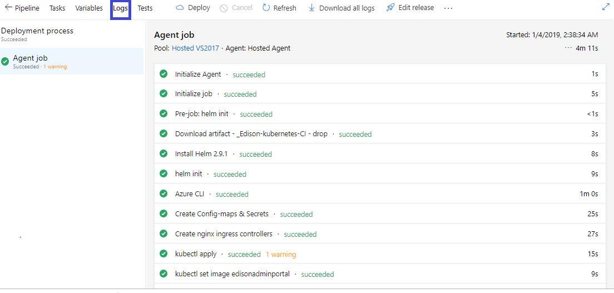Click the disabled Cancel button
Screen dimensions: 614x293
pyautogui.click(x=236, y=8)
